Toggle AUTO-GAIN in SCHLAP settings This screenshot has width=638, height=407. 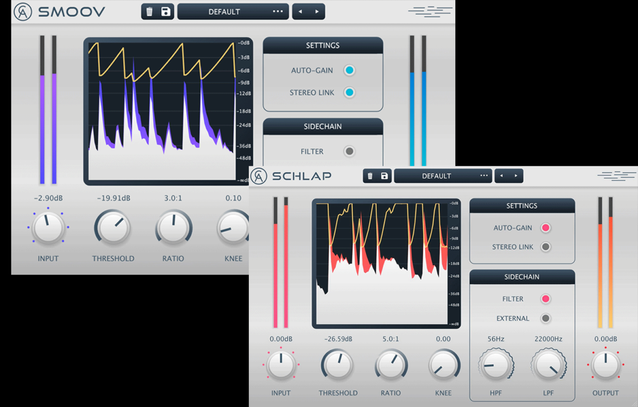(x=545, y=228)
